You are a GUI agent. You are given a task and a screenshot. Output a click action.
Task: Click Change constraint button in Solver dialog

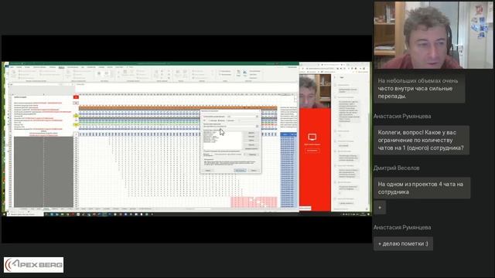click(251, 137)
